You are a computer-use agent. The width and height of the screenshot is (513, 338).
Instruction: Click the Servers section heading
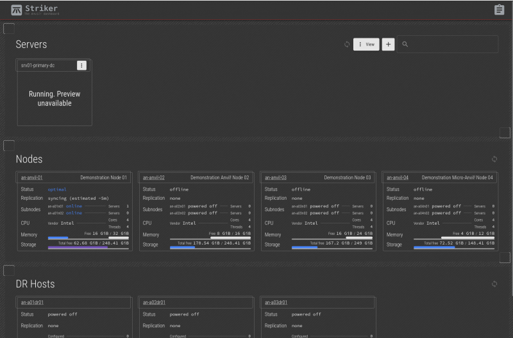tap(31, 44)
